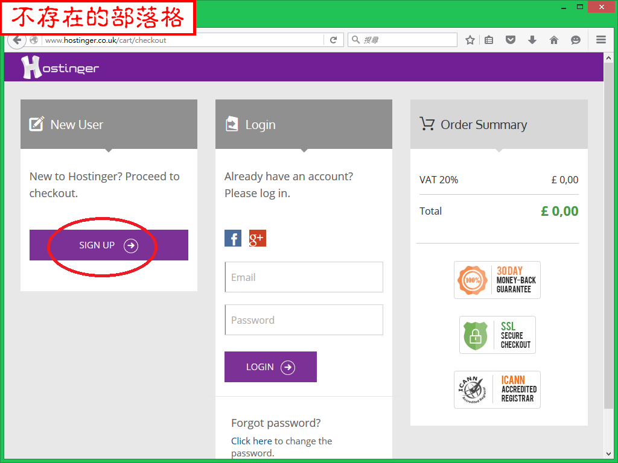Click the 30 Day Money-Back Guarantee badge
The width and height of the screenshot is (618, 463).
click(497, 280)
